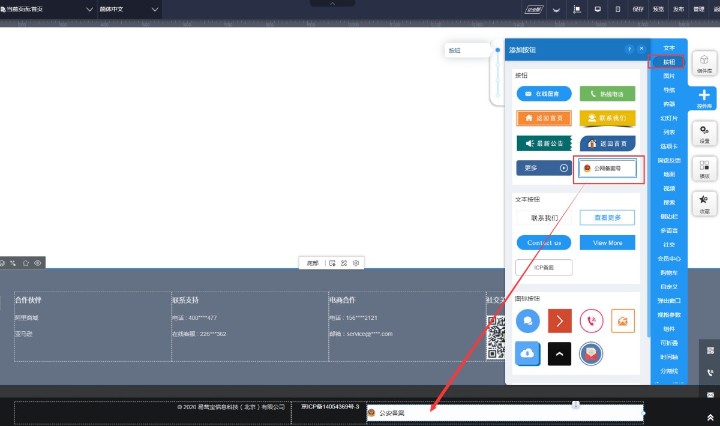The image size is (720, 426).
Task: Open the 设置 gears panel
Action: [704, 133]
